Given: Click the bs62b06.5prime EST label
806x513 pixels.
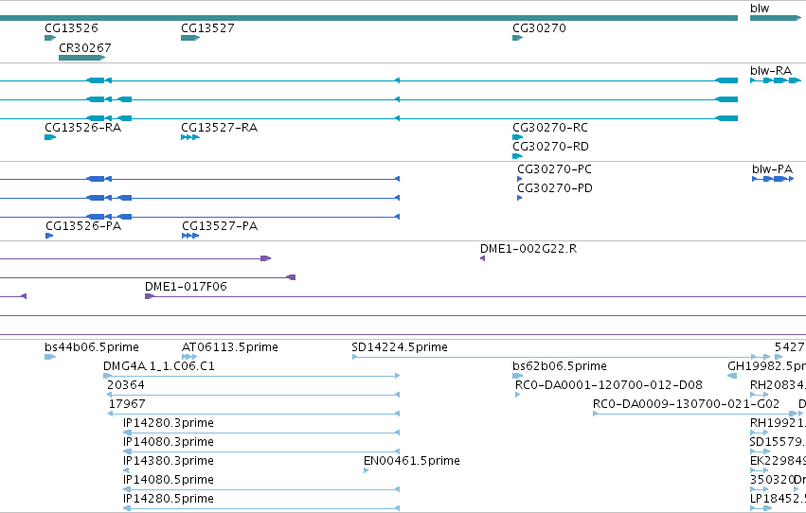Looking at the screenshot, I should coord(559,366).
